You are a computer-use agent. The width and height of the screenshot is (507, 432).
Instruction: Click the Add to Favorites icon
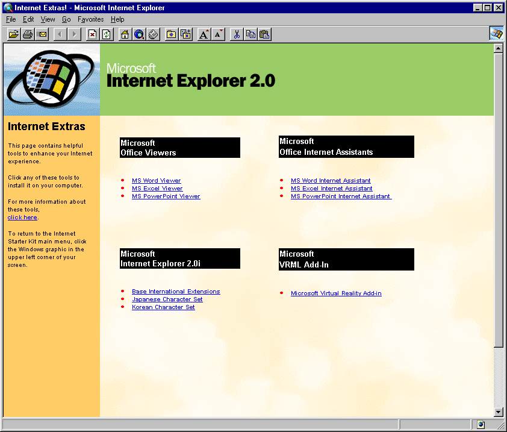185,34
